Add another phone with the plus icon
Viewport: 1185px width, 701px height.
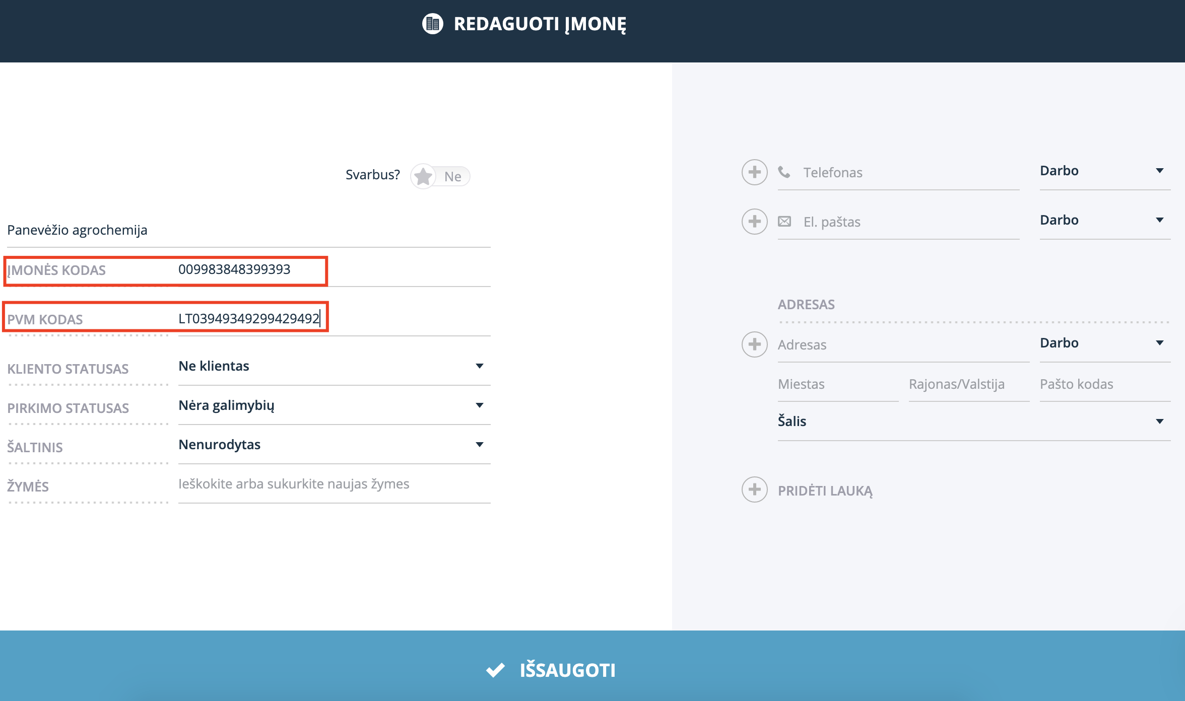(754, 172)
